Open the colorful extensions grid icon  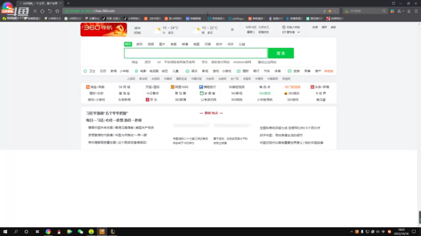point(392,11)
